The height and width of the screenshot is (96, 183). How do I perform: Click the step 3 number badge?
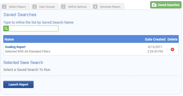(x=63, y=7)
